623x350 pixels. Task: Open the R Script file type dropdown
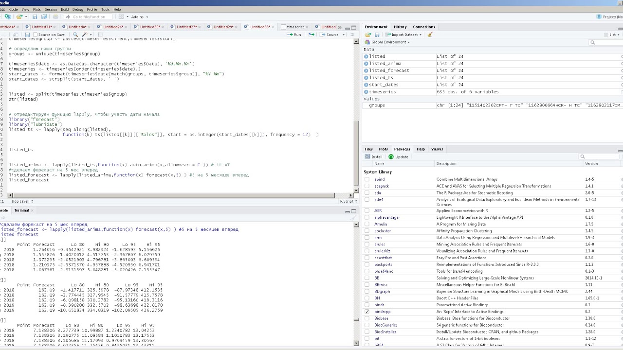tap(348, 201)
